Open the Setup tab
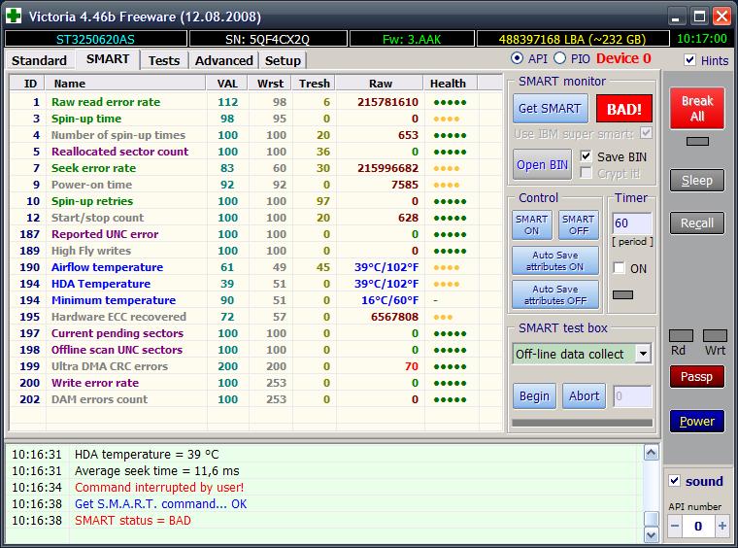 (x=283, y=61)
